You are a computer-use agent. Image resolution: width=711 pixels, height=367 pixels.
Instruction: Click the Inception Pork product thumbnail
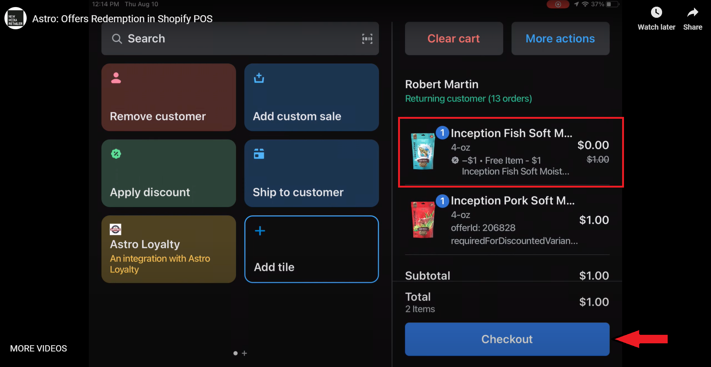pos(423,219)
